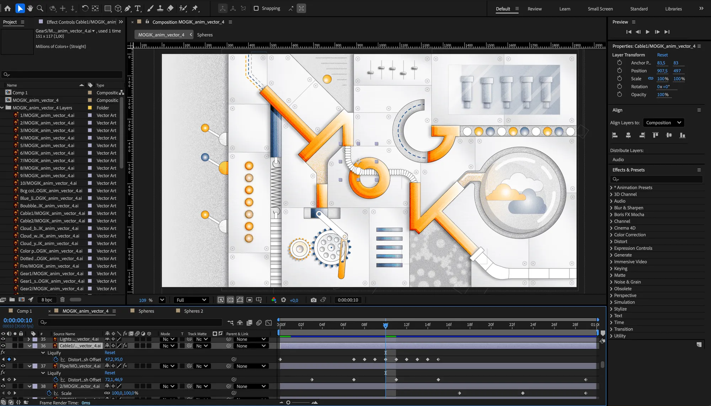
Task: Collapse the MOGIK_anim_vector_4 Layers folder
Action: 2,108
